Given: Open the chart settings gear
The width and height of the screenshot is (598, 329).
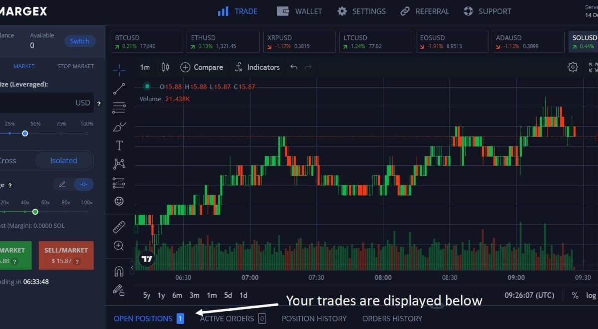Looking at the screenshot, I should (573, 67).
